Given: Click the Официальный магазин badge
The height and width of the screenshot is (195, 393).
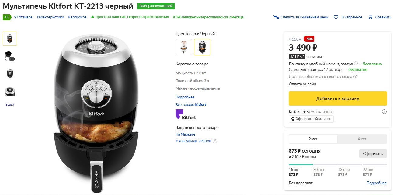Looking at the screenshot, I should pyautogui.click(x=311, y=119).
